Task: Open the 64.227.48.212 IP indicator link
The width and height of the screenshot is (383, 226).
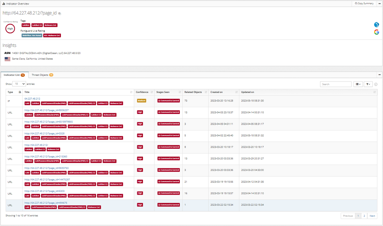Action: 32,99
